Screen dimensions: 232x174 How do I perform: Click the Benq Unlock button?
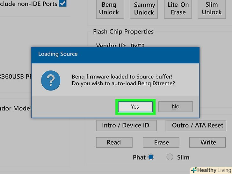pos(109,9)
